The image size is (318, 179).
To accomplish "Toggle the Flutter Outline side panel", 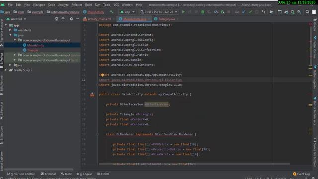I will (x=315, y=47).
